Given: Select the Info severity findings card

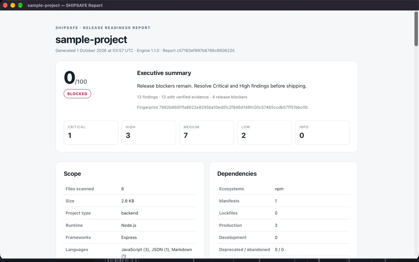Looking at the screenshot, I should (x=322, y=132).
